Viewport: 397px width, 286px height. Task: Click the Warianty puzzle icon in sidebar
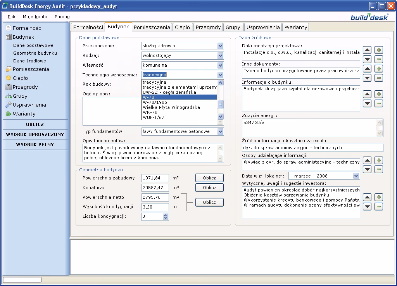9,114
